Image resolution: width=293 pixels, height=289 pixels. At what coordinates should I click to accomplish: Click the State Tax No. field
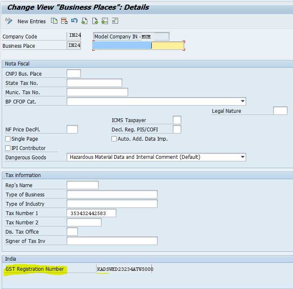click(x=94, y=83)
